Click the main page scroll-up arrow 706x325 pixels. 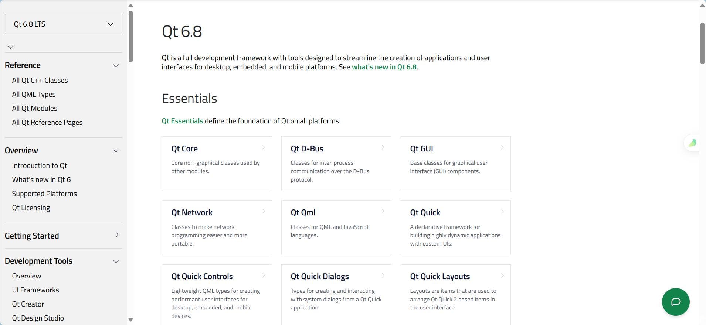pyautogui.click(x=702, y=5)
